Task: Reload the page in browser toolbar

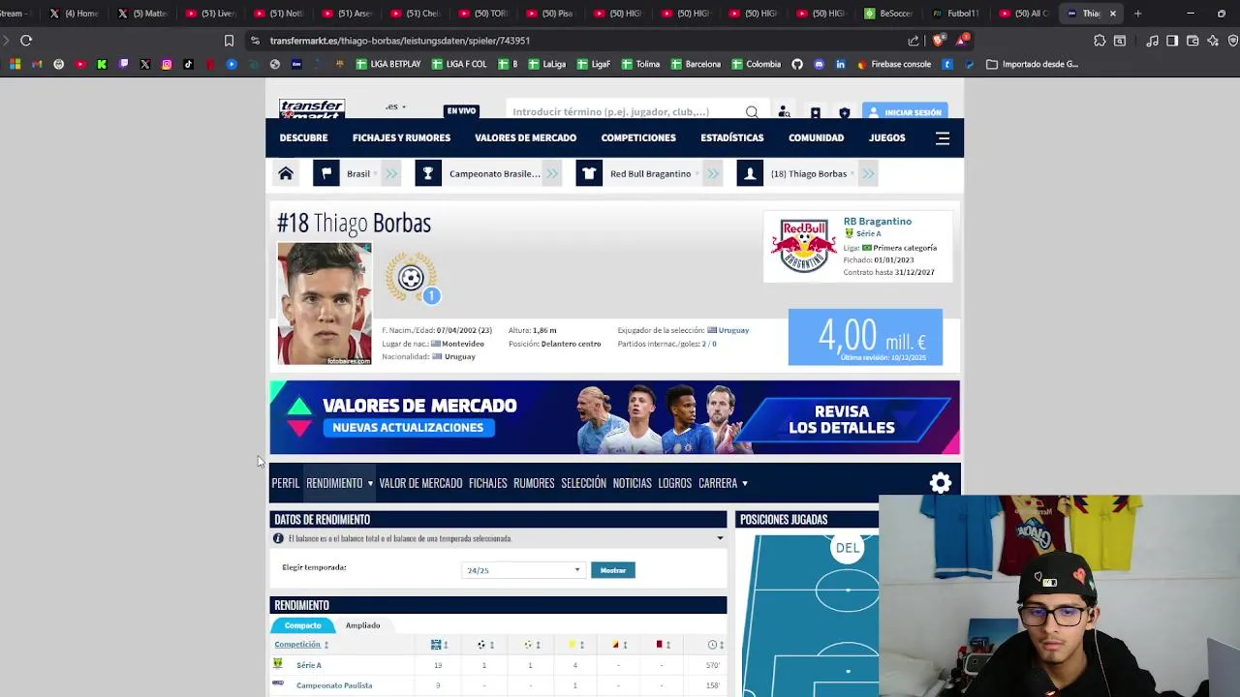Action: (26, 41)
